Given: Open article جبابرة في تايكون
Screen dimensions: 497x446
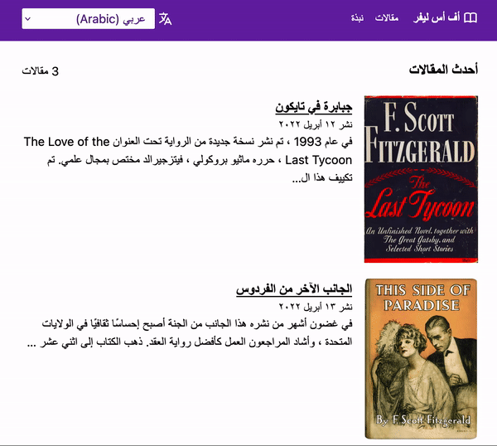Looking at the screenshot, I should tap(313, 107).
